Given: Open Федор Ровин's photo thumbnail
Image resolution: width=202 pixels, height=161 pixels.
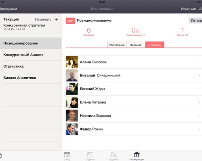Looking at the screenshot, I should [x=72, y=129].
